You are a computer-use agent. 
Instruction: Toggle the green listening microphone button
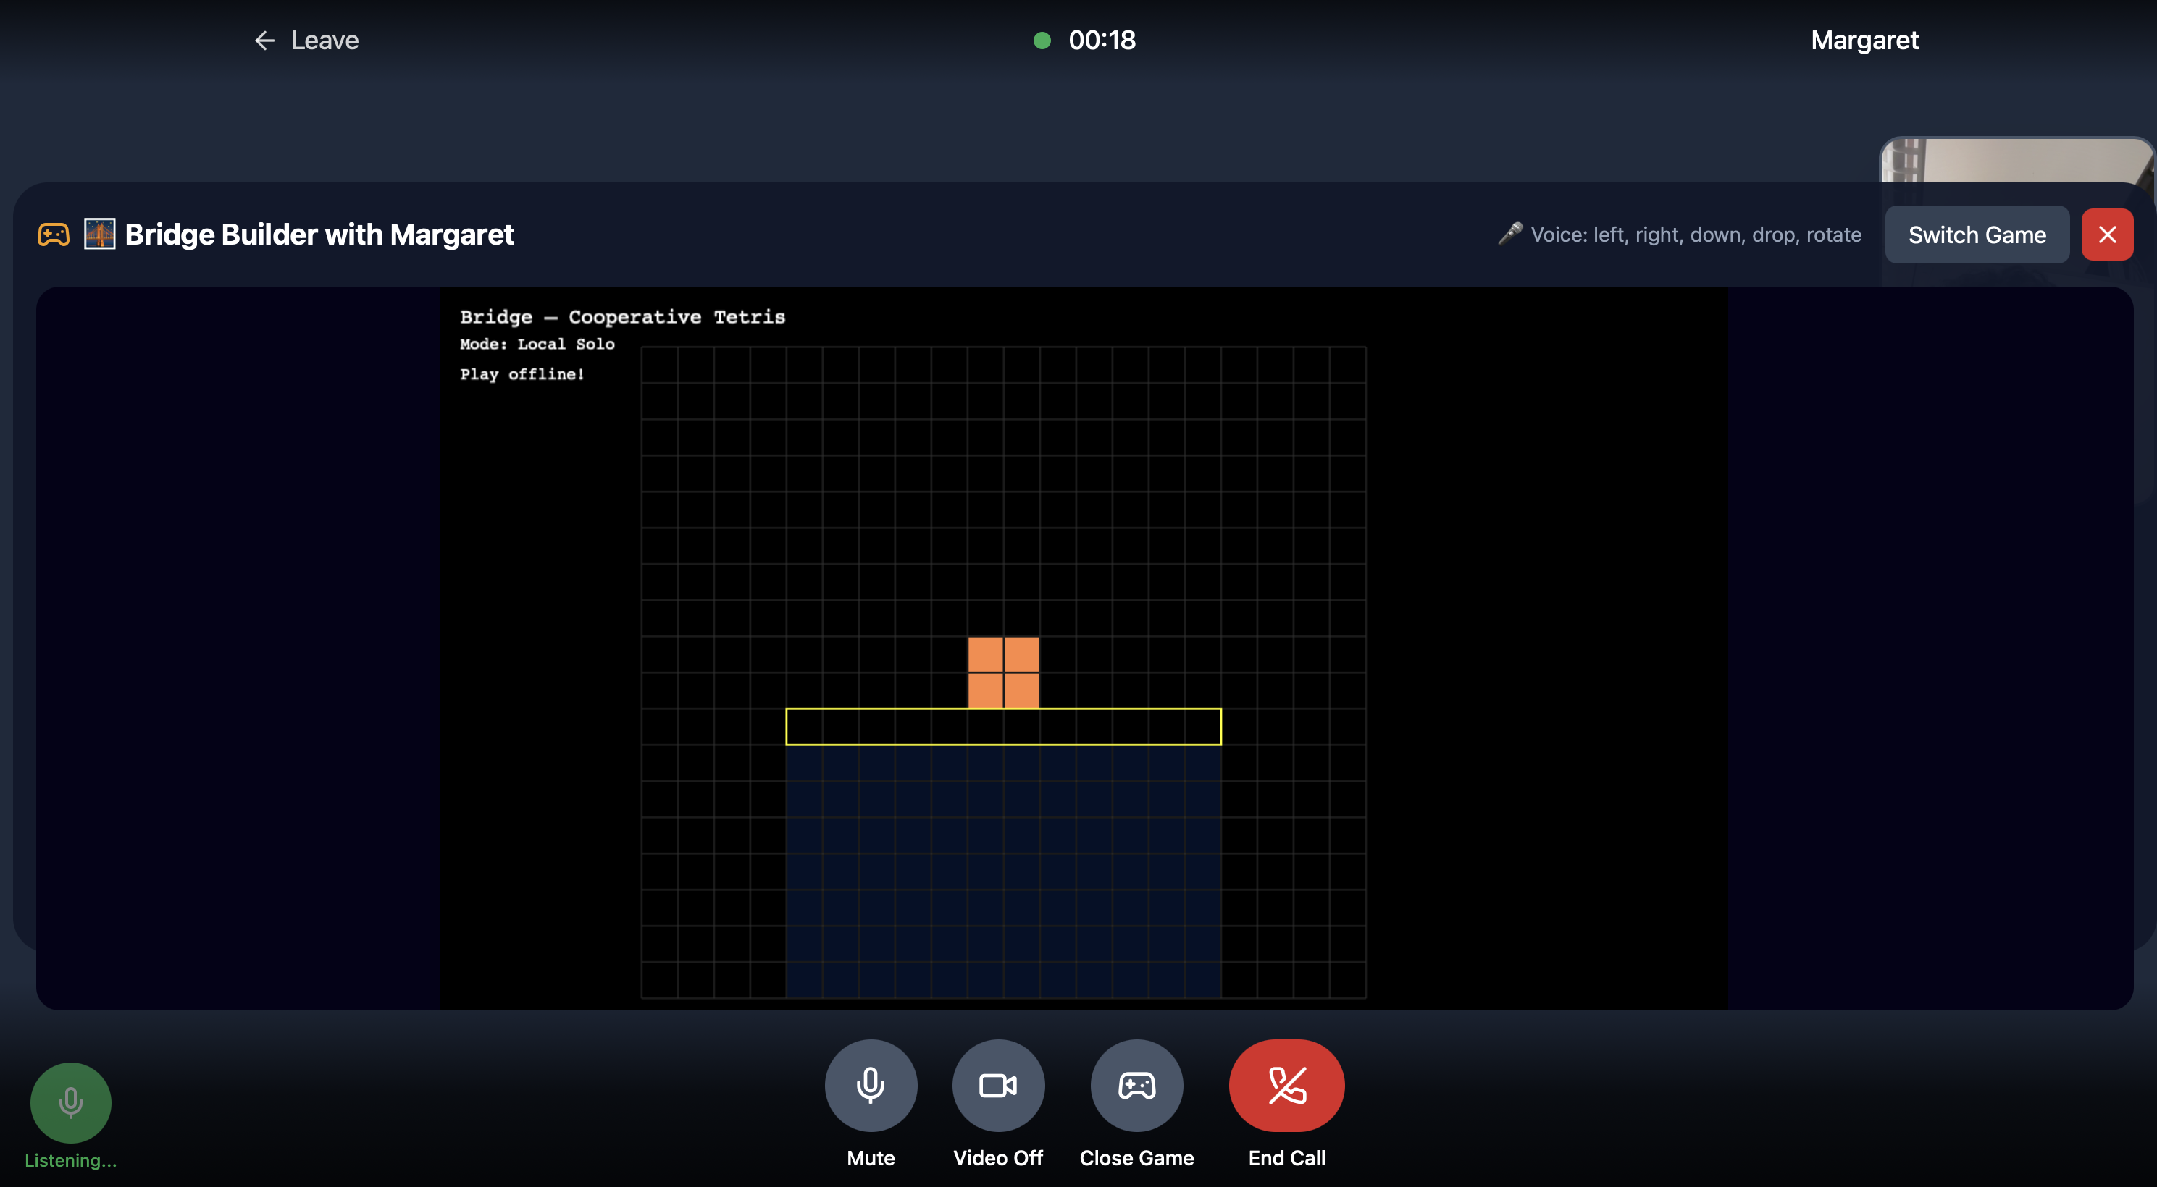tap(70, 1102)
